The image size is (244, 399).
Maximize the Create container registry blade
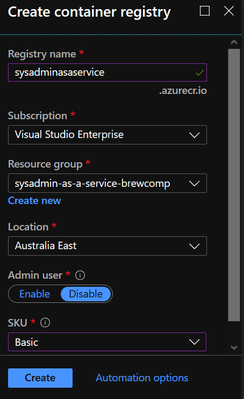[x=205, y=11]
